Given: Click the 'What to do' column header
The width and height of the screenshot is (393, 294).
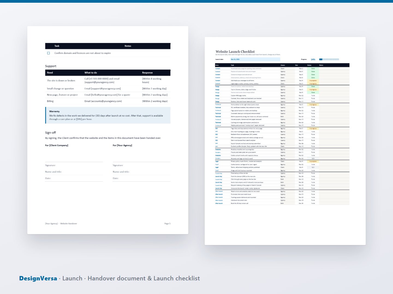Looking at the screenshot, I should [x=91, y=73].
